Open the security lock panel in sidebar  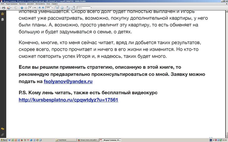point(2,14)
